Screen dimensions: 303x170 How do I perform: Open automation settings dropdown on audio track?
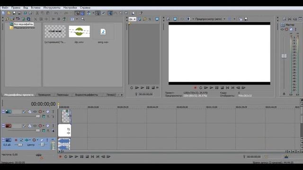(x=38, y=140)
